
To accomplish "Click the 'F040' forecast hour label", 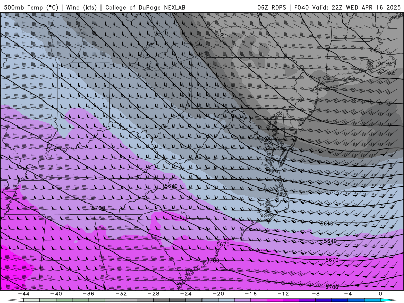I will 301,7.
